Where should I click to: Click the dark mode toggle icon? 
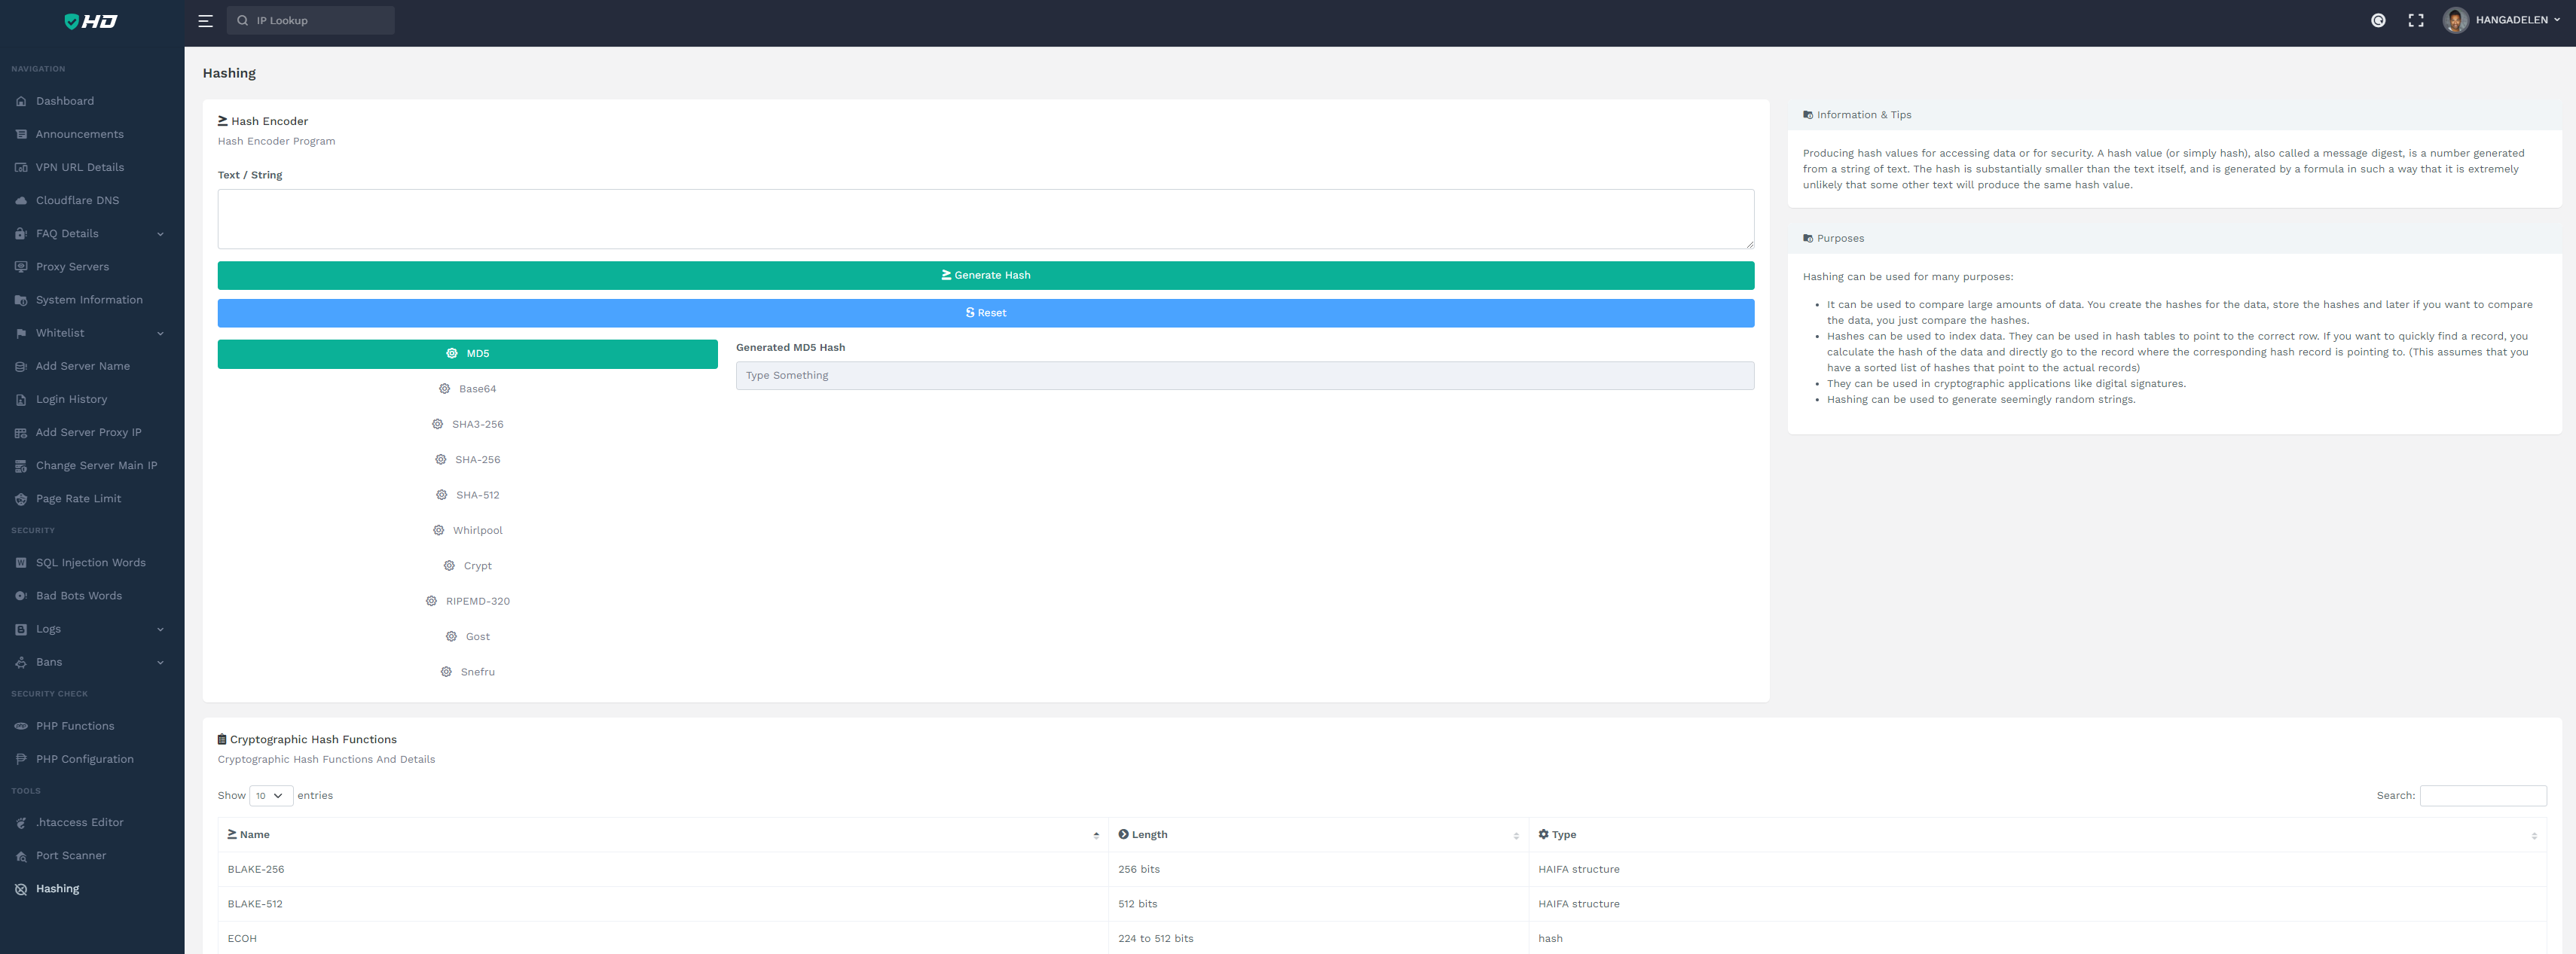2378,20
